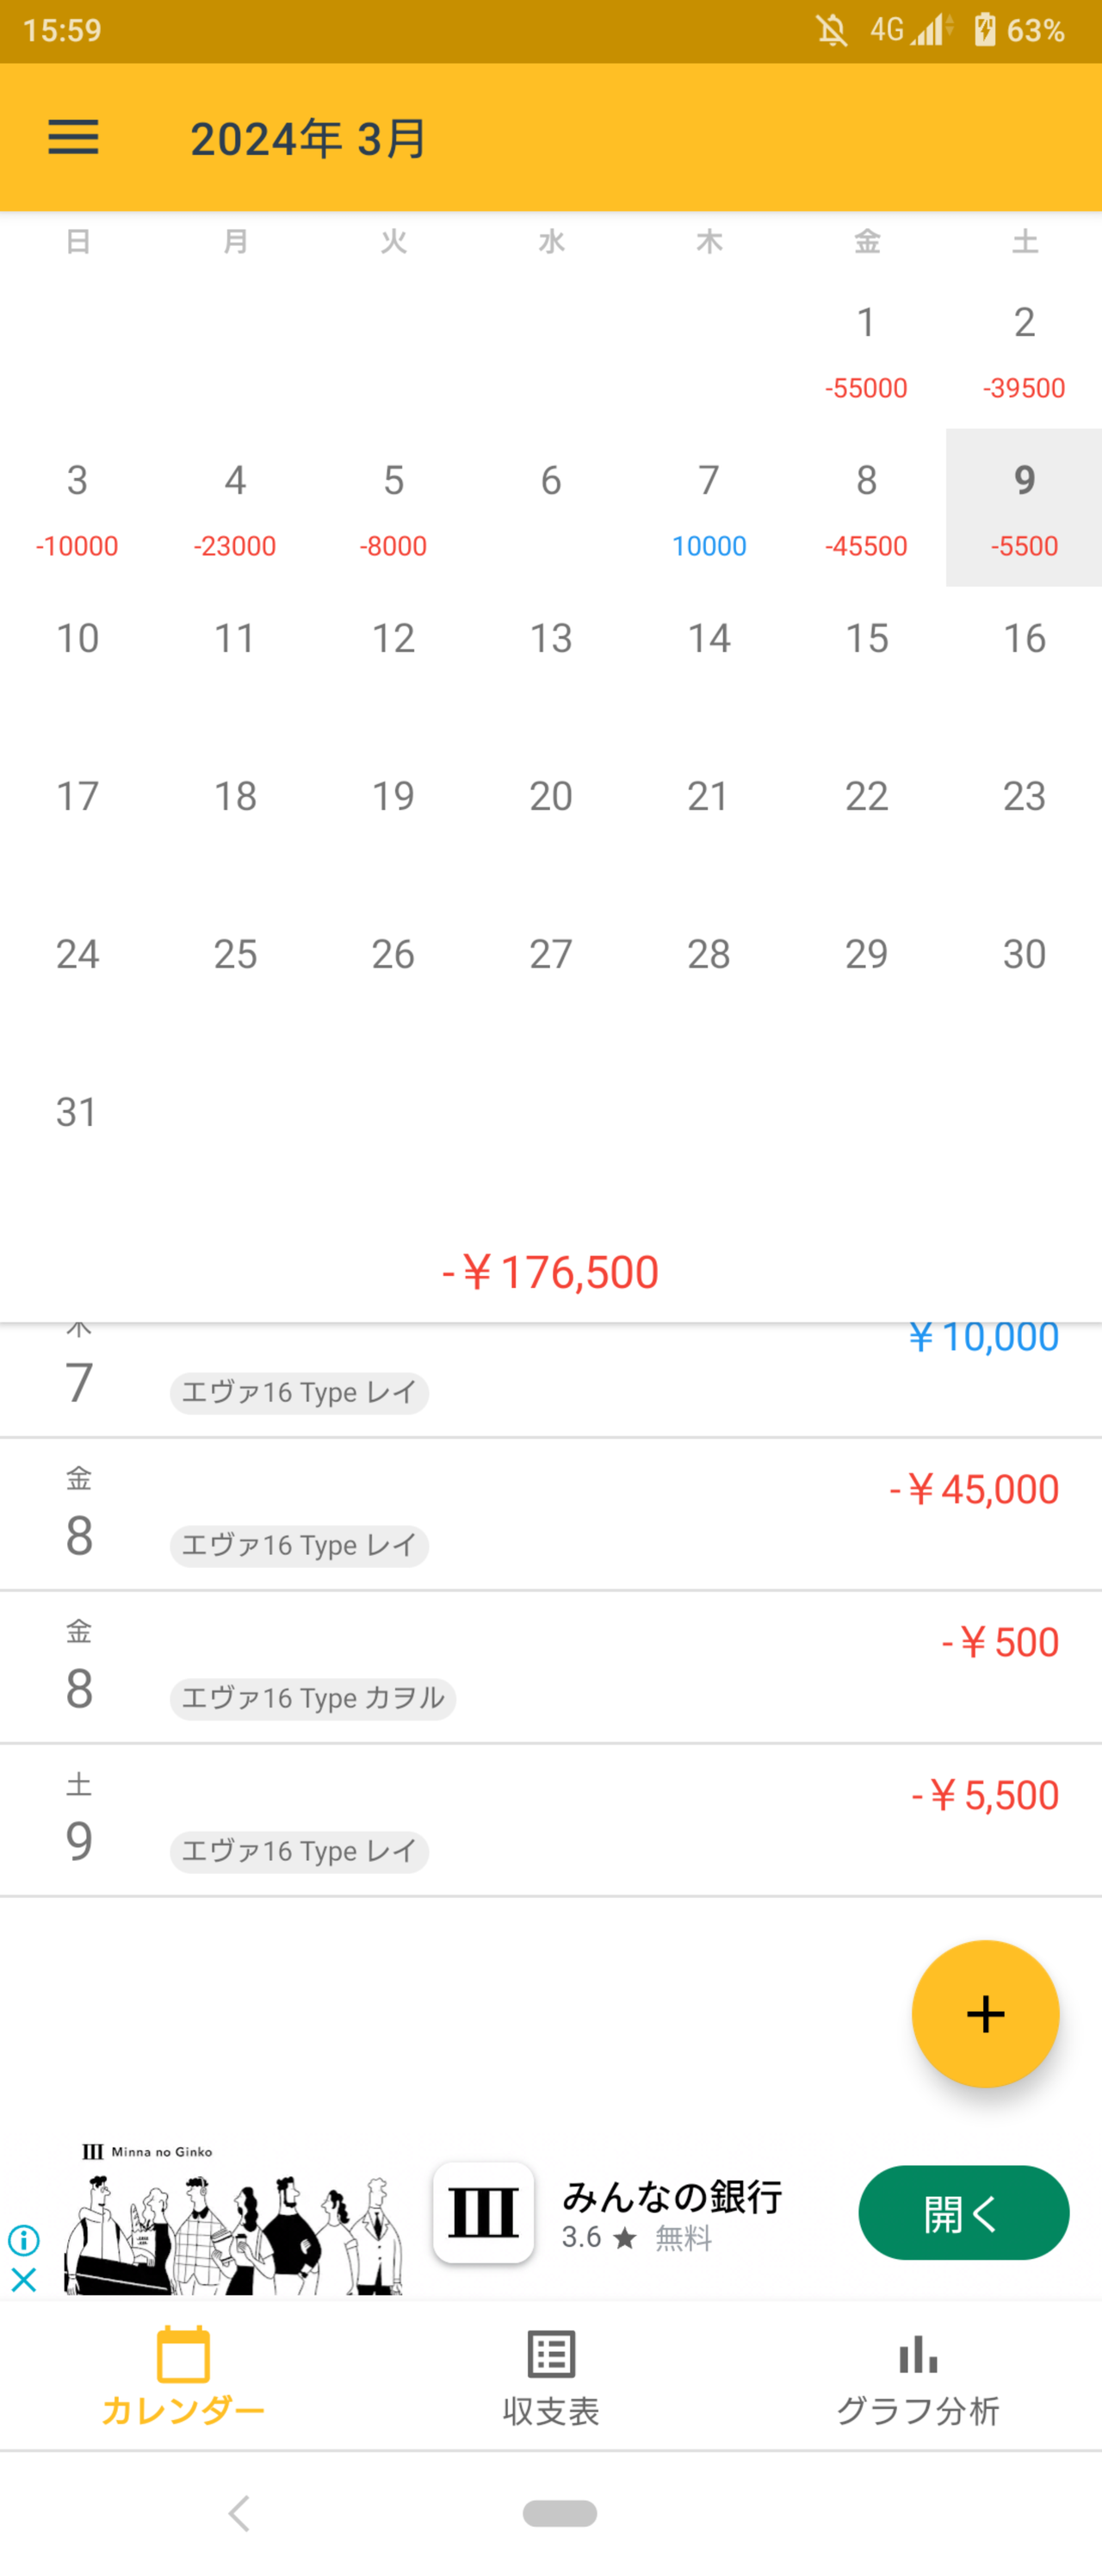The image size is (1102, 2576).
Task: Select March 7 showing 10000 income
Action: [x=709, y=508]
